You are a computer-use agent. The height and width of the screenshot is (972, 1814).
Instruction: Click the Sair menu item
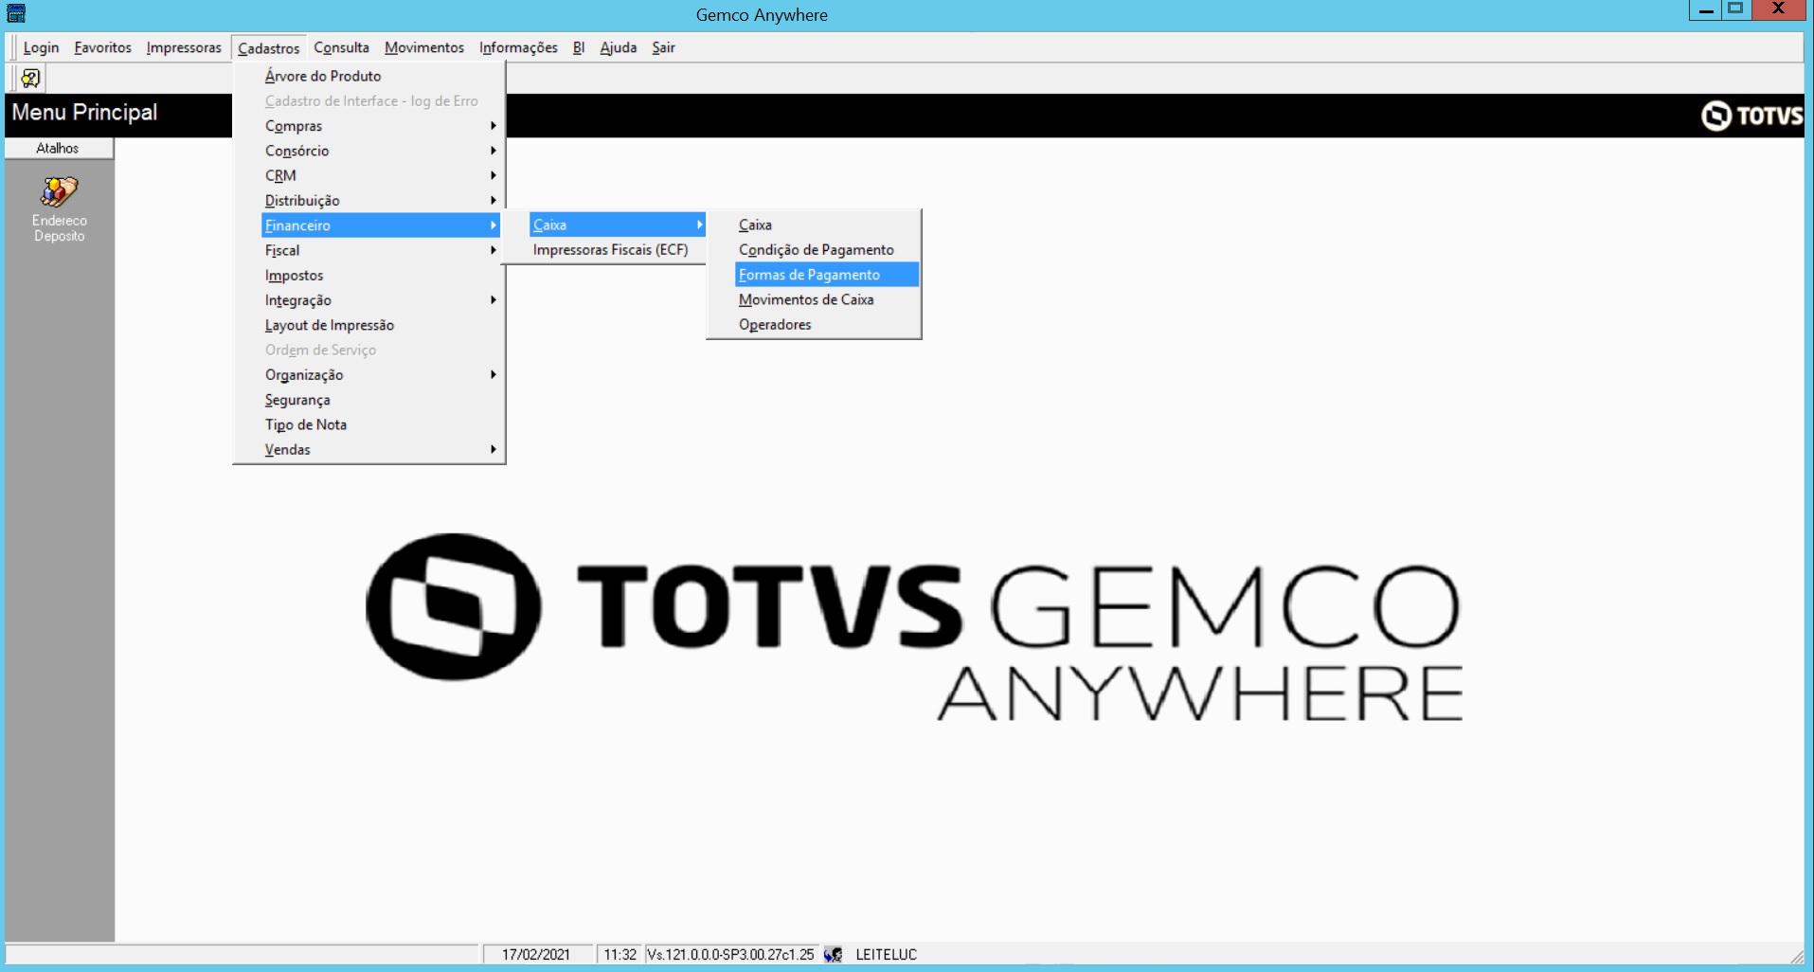tap(663, 47)
